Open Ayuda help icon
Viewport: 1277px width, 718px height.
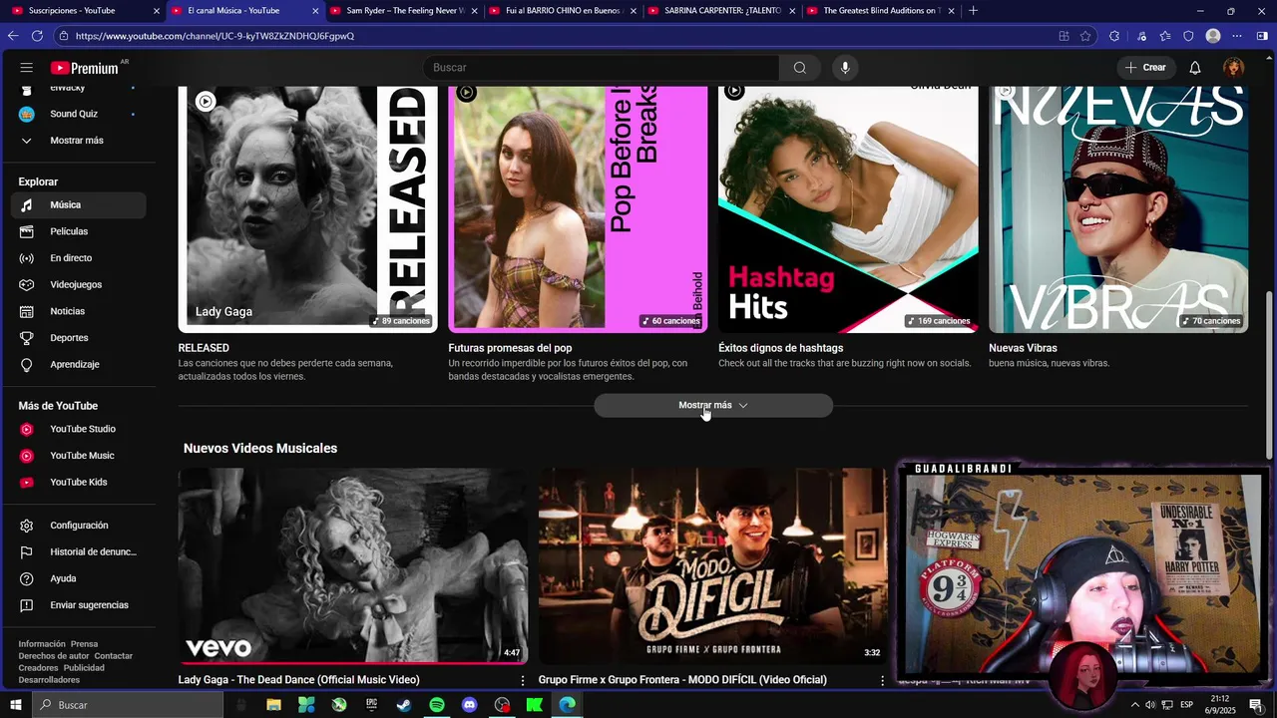coord(27,578)
